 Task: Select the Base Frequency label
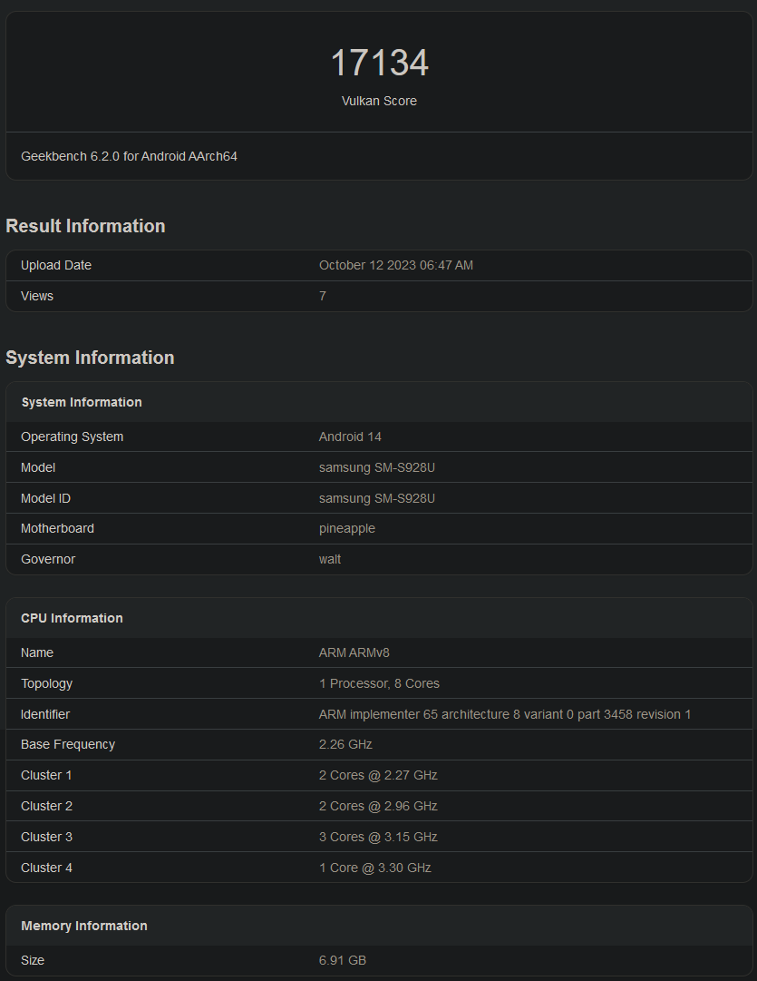68,744
